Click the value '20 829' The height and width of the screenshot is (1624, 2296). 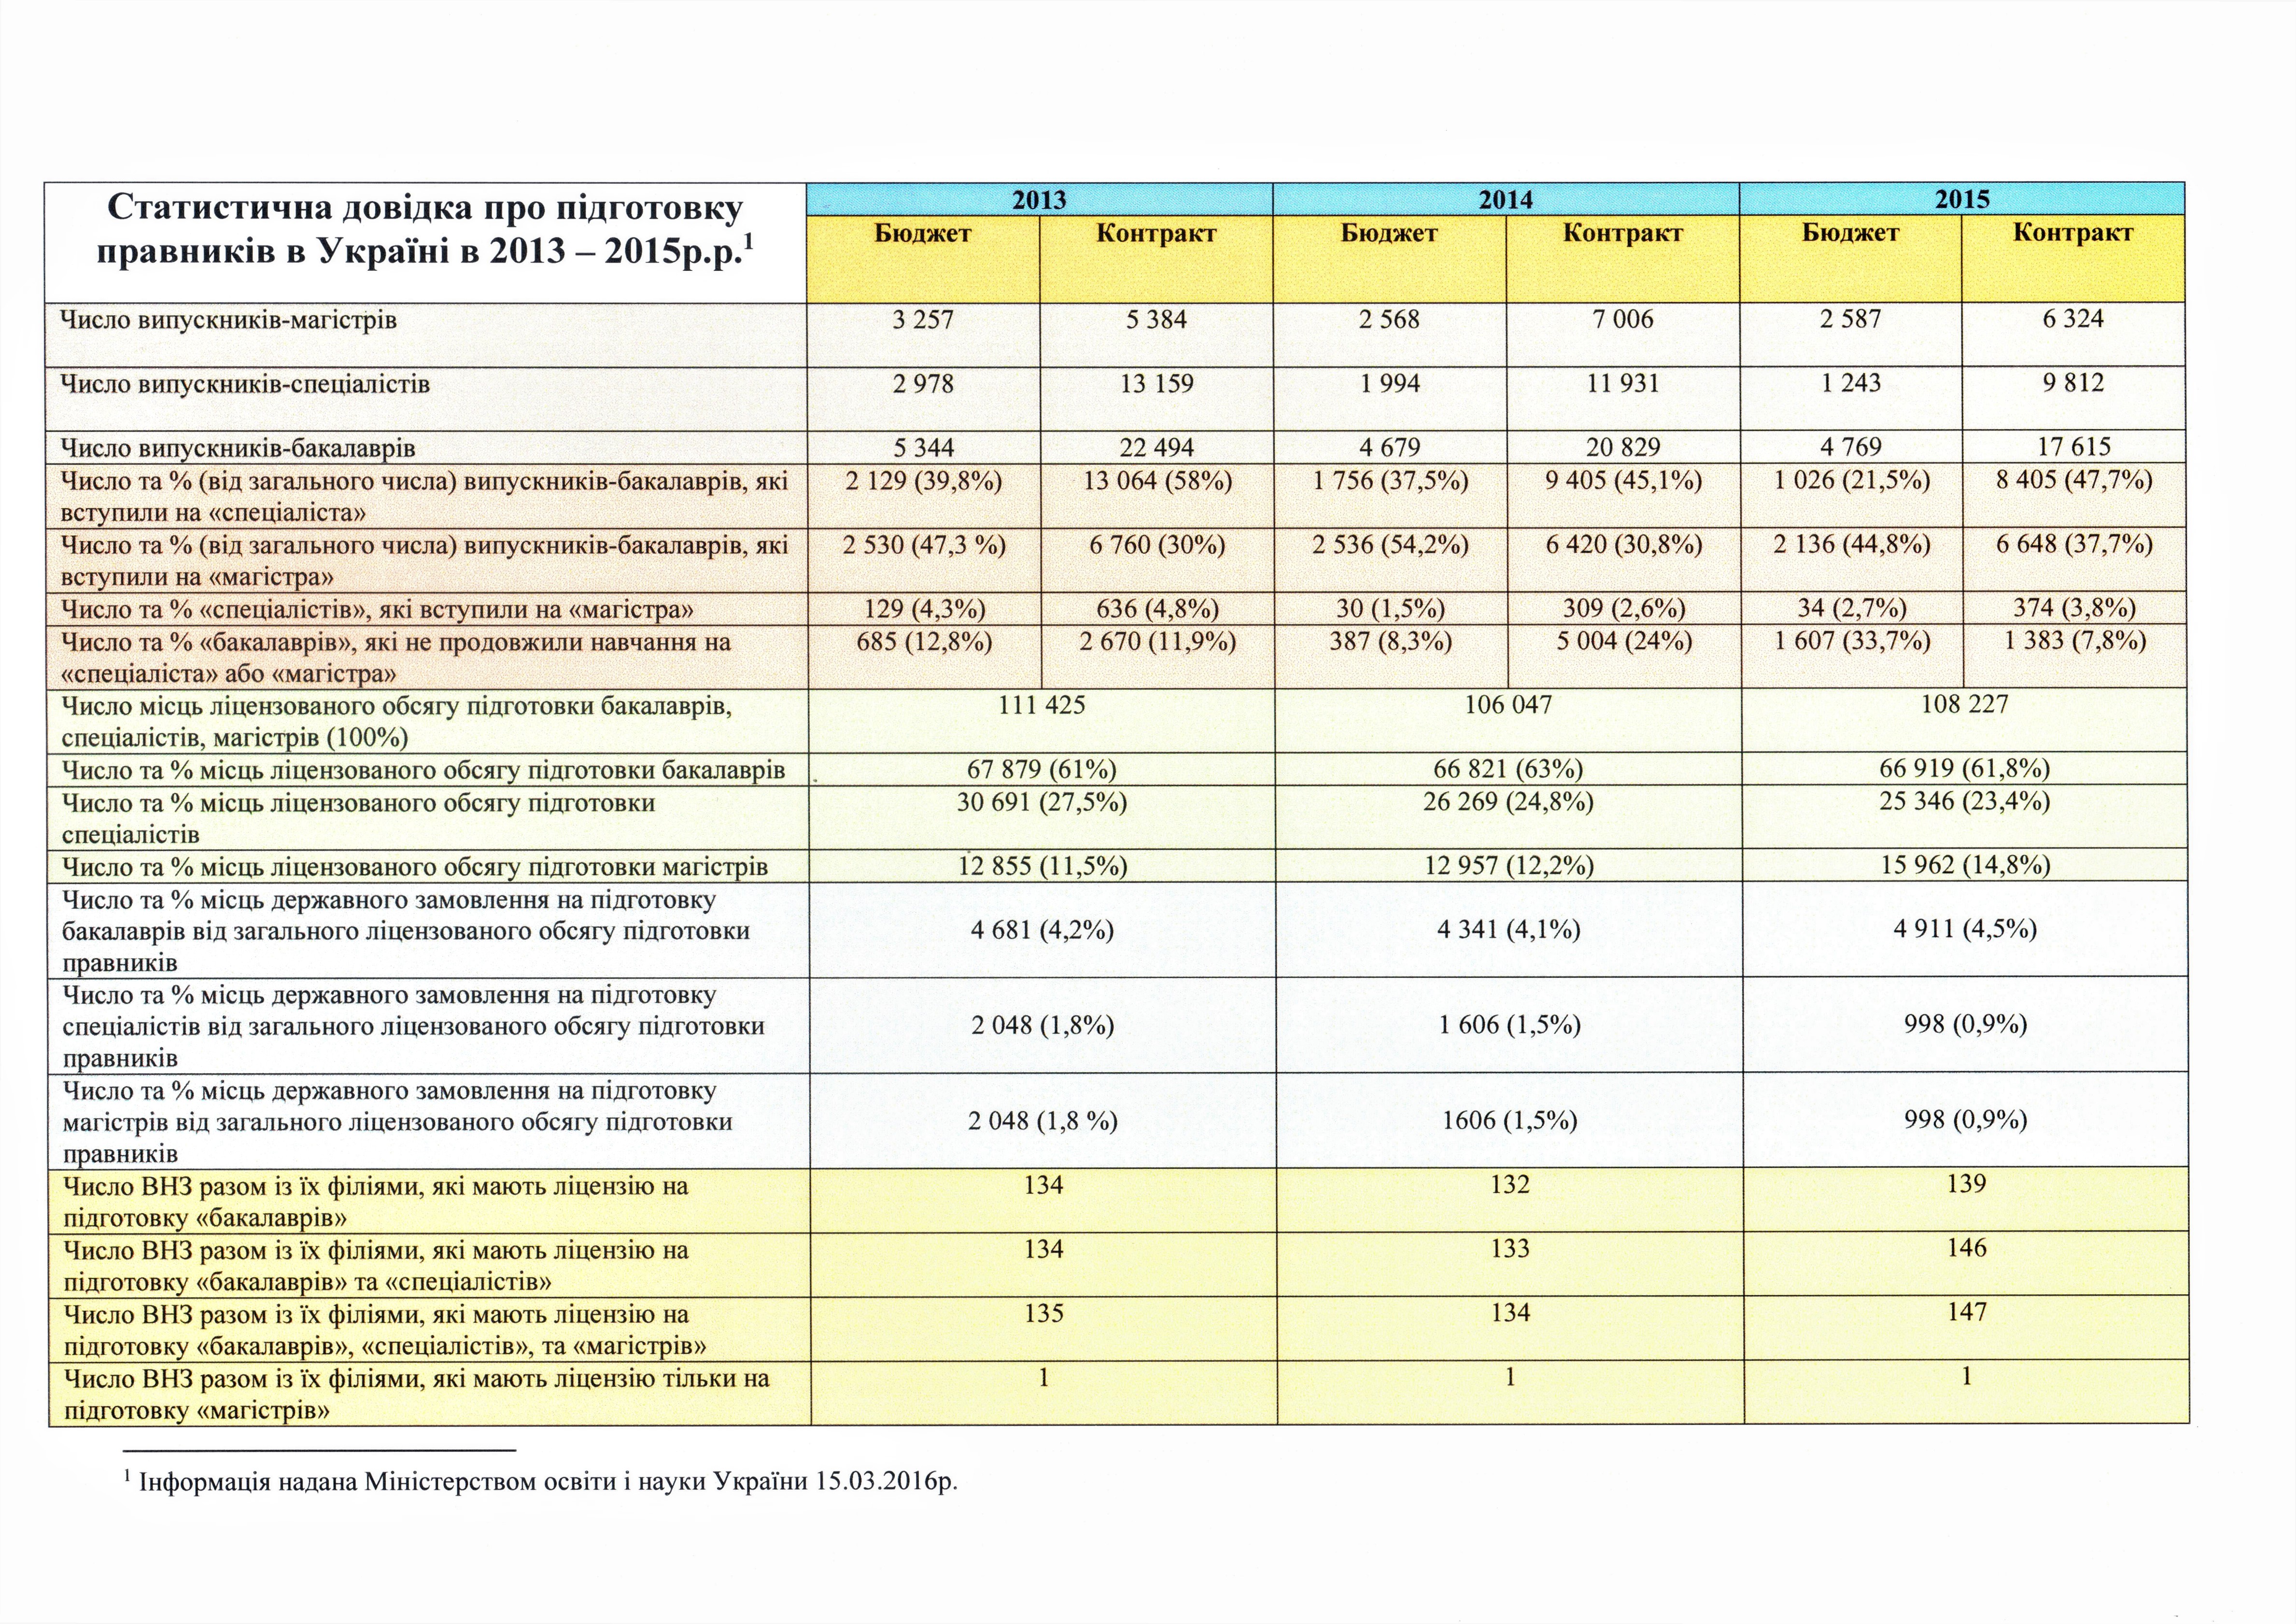point(1623,447)
